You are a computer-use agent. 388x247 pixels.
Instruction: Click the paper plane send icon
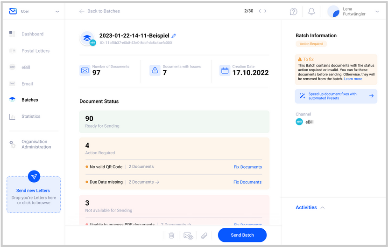tap(34, 176)
